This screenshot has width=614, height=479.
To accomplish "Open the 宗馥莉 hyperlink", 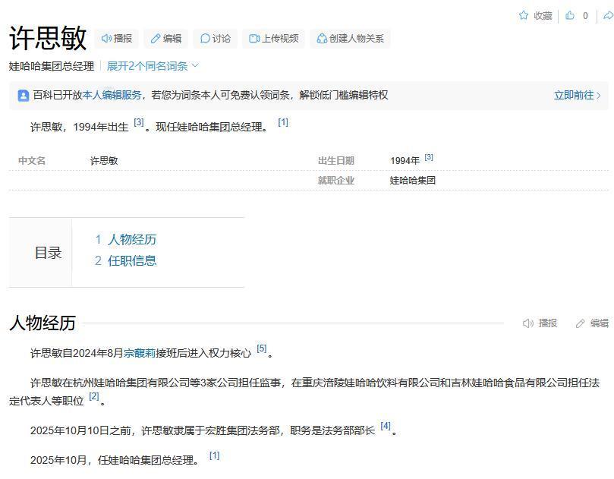I will pyautogui.click(x=140, y=353).
